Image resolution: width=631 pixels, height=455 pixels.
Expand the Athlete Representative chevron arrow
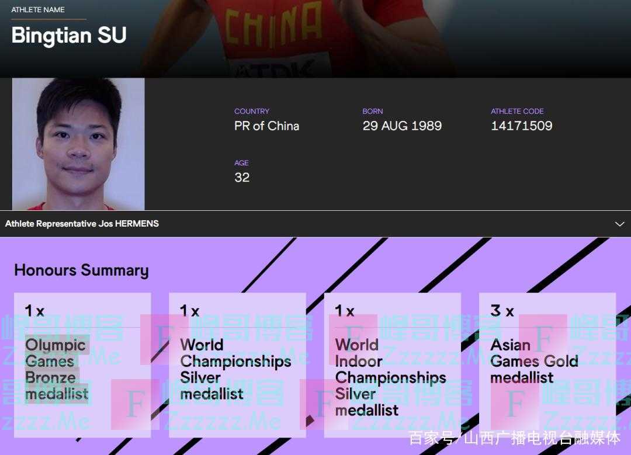[619, 224]
